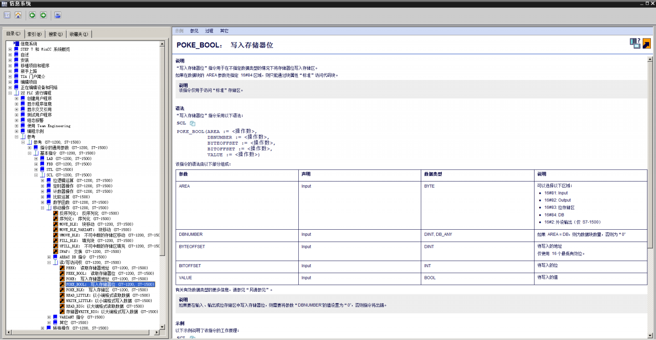Select 序列化: 序列化 tree item
The width and height of the screenshot is (656, 340).
coord(85,218)
